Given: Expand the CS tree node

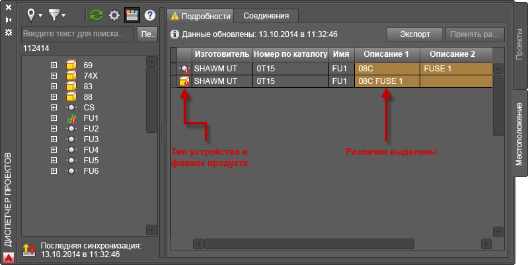Looking at the screenshot, I should point(54,108).
